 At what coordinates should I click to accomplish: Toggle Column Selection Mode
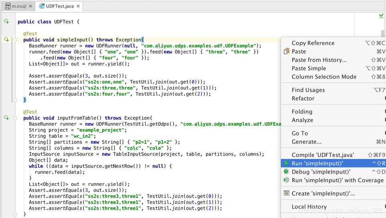tap(333, 76)
